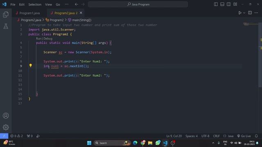Open the notifications bell
The image size is (262, 147).
(x=256, y=136)
